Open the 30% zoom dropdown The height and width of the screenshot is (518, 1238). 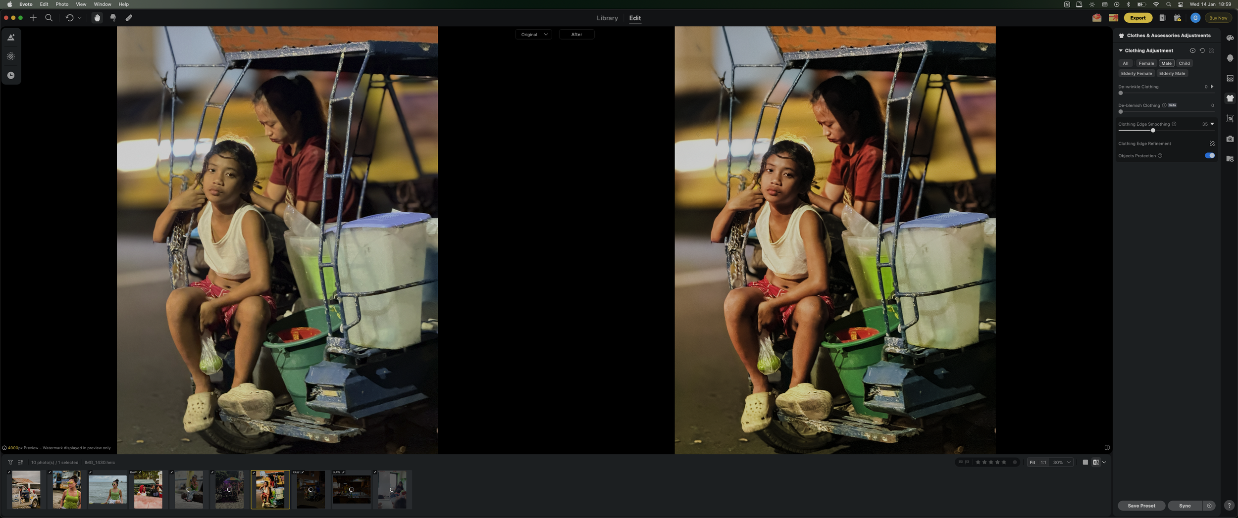1061,463
